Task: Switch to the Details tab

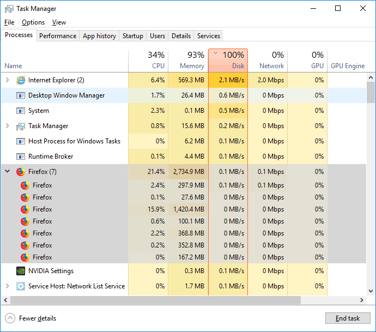Action: tap(181, 36)
